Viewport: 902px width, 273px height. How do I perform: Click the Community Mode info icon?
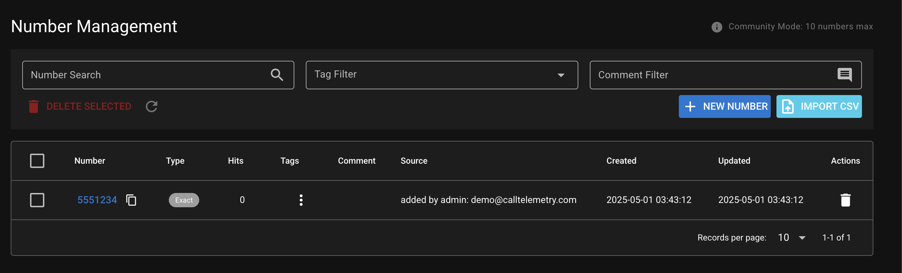coord(717,27)
